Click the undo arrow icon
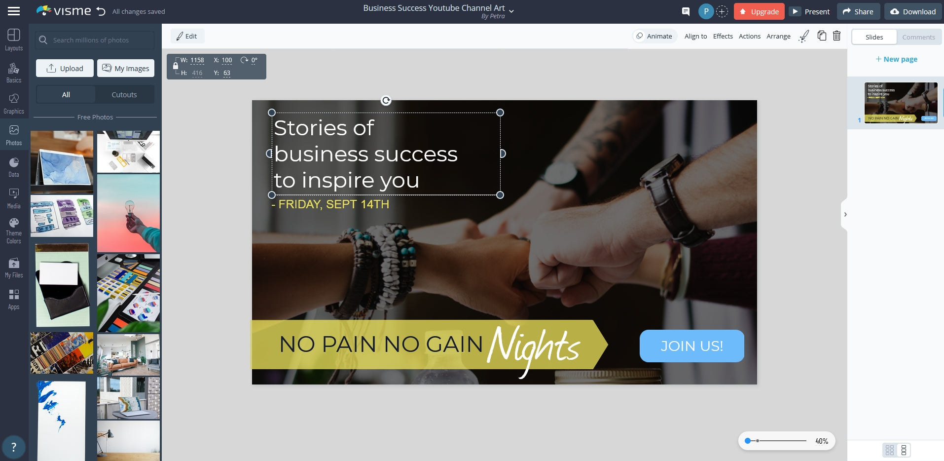944x461 pixels. [x=101, y=11]
